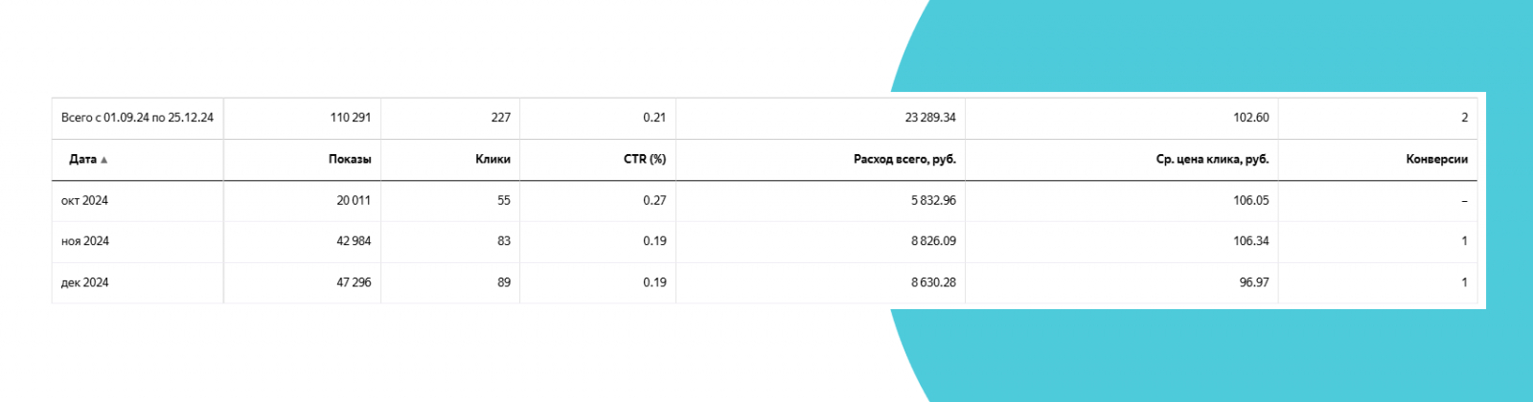This screenshot has width=1533, height=402.
Task: Click the November spend cell 8 826.09
Action: pos(932,241)
